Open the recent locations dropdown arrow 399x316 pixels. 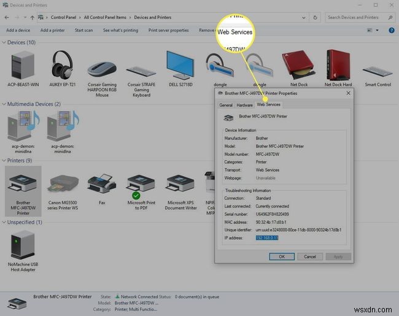[25, 17]
